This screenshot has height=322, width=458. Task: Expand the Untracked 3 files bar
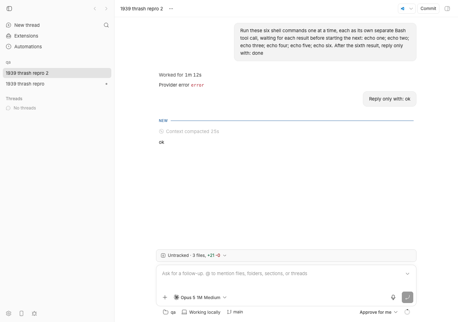point(286,255)
